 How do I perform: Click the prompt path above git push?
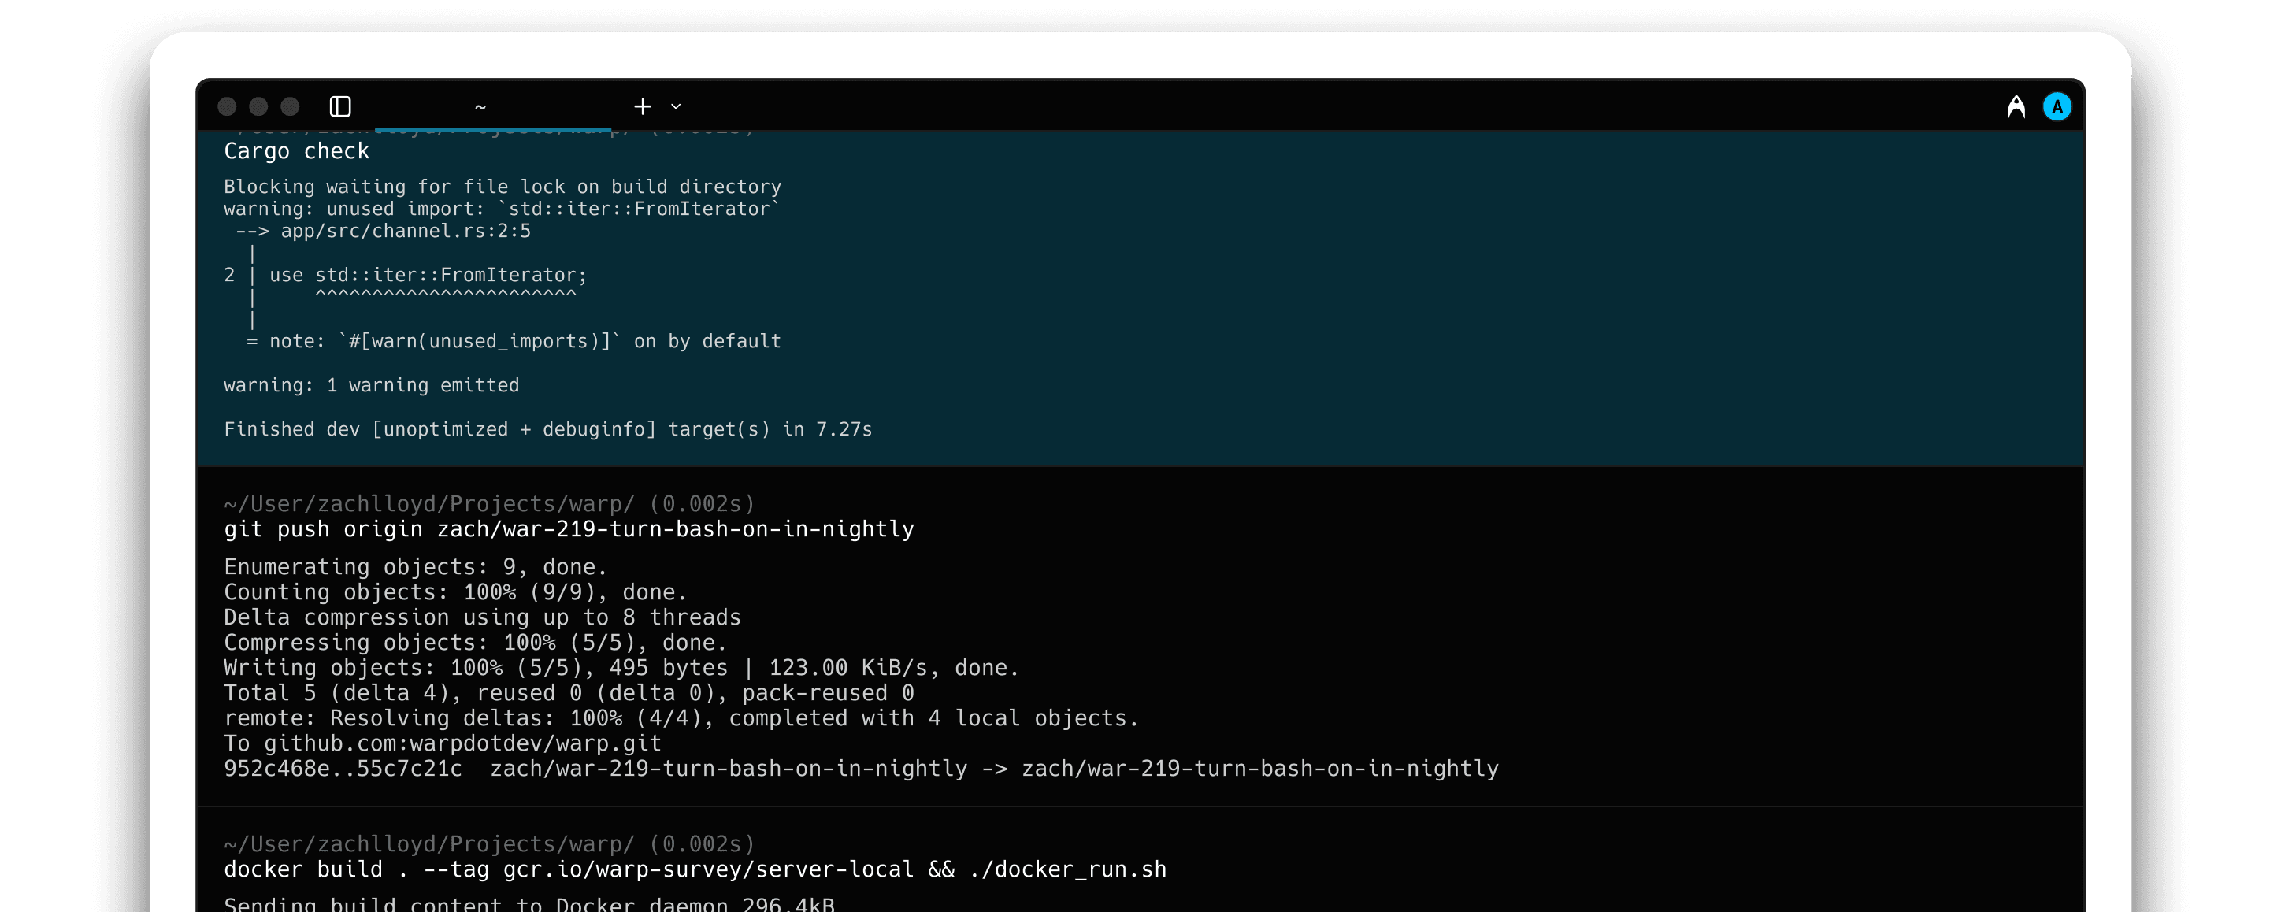click(x=489, y=504)
